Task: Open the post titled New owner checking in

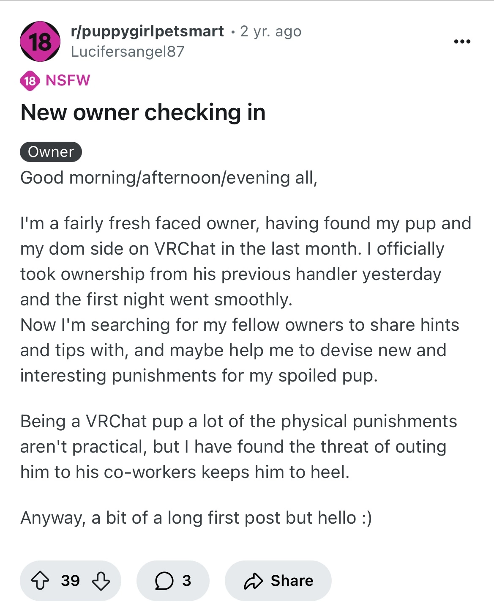Action: click(x=143, y=113)
